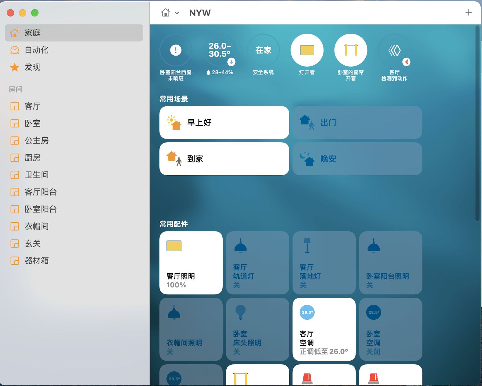Viewport: 482px width, 386px height.
Task: Toggle the 卧室阳台照明 tile
Action: (391, 263)
